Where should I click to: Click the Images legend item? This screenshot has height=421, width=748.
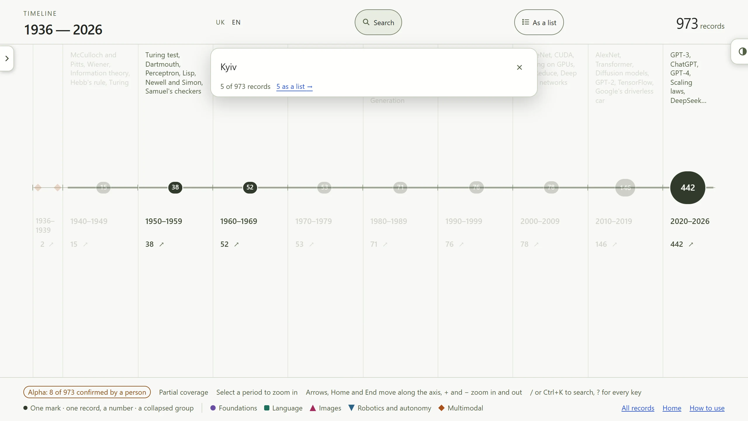(325, 408)
